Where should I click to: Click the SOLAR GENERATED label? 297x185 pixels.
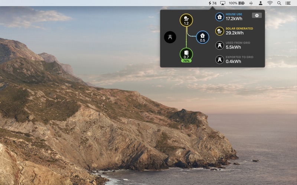[x=239, y=28]
